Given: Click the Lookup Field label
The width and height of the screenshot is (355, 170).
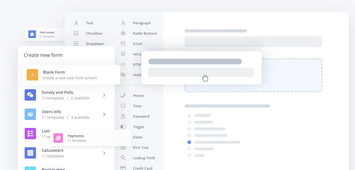Looking at the screenshot, I should [144, 158].
